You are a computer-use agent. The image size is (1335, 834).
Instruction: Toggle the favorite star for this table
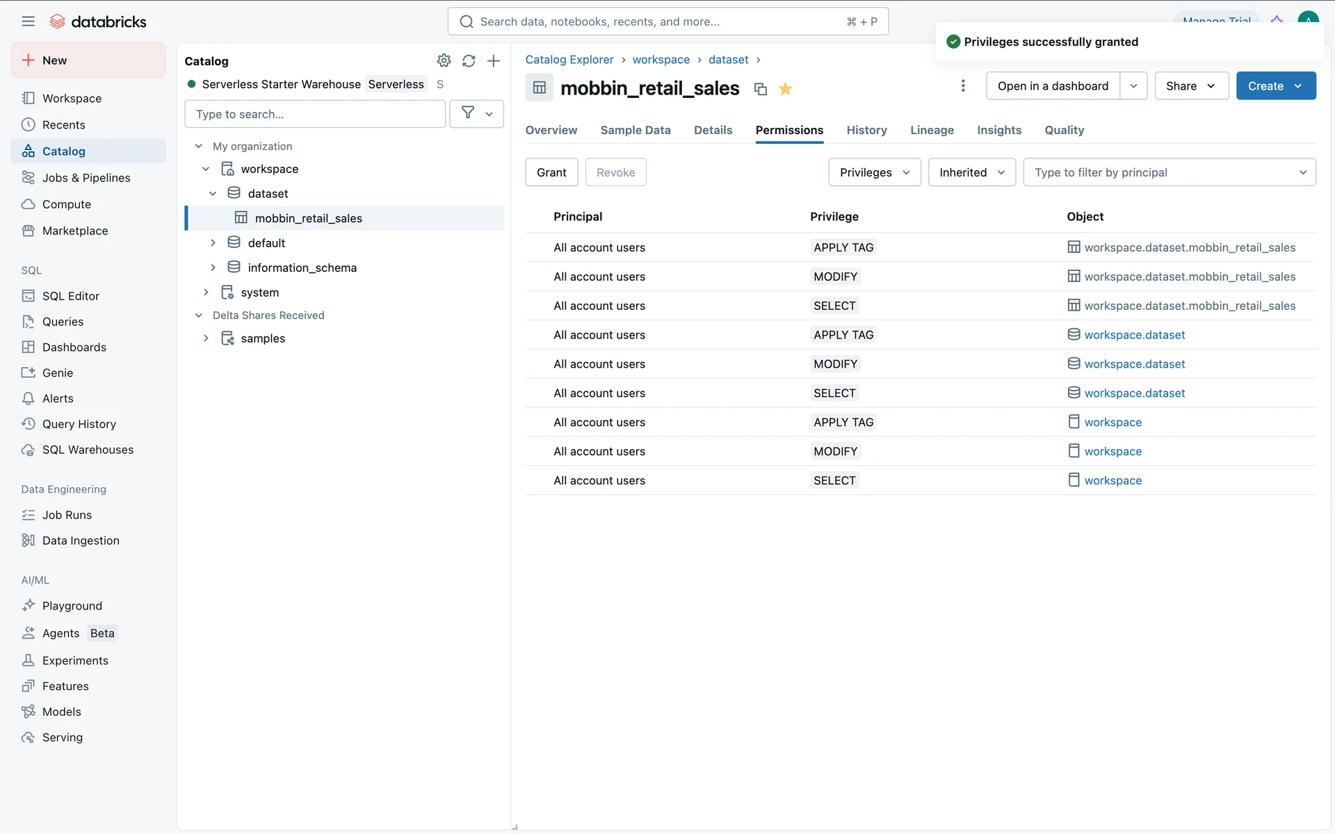click(x=785, y=89)
